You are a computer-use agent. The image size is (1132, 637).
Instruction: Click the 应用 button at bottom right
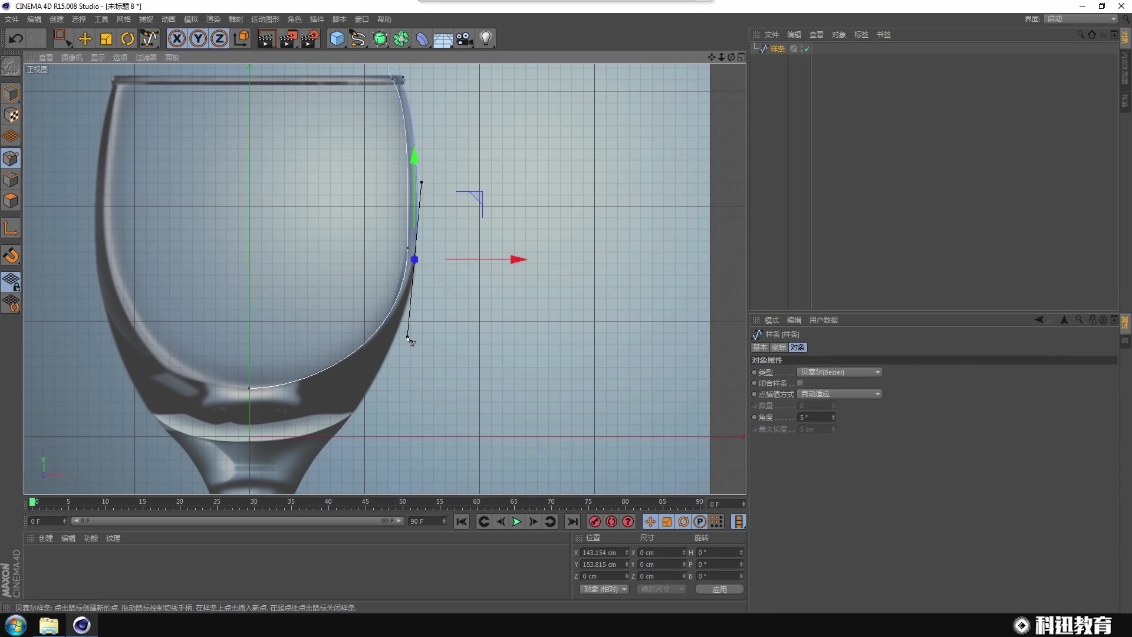pyautogui.click(x=719, y=589)
